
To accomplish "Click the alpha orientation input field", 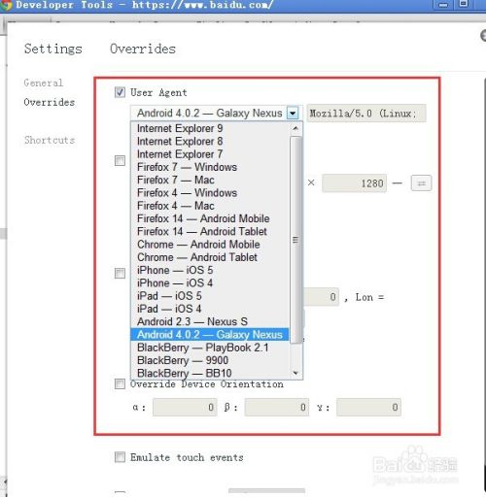I will (x=185, y=407).
